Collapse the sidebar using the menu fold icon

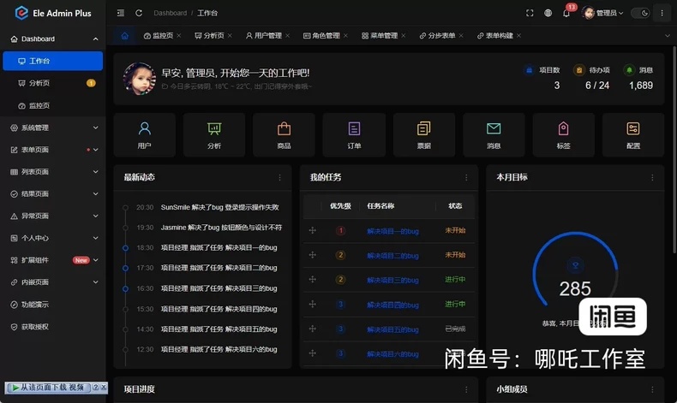(121, 13)
